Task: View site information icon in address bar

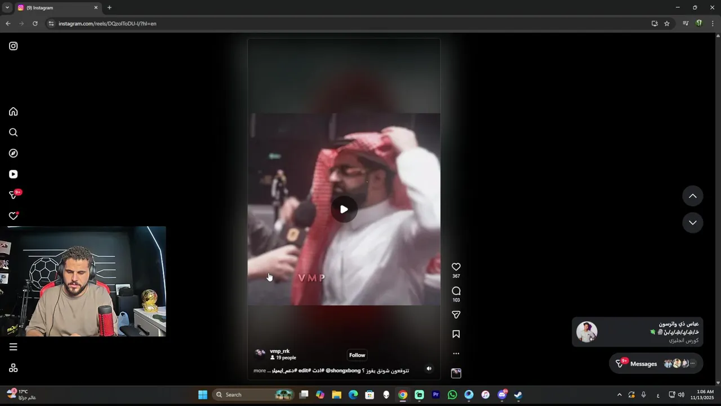Action: 51,24
